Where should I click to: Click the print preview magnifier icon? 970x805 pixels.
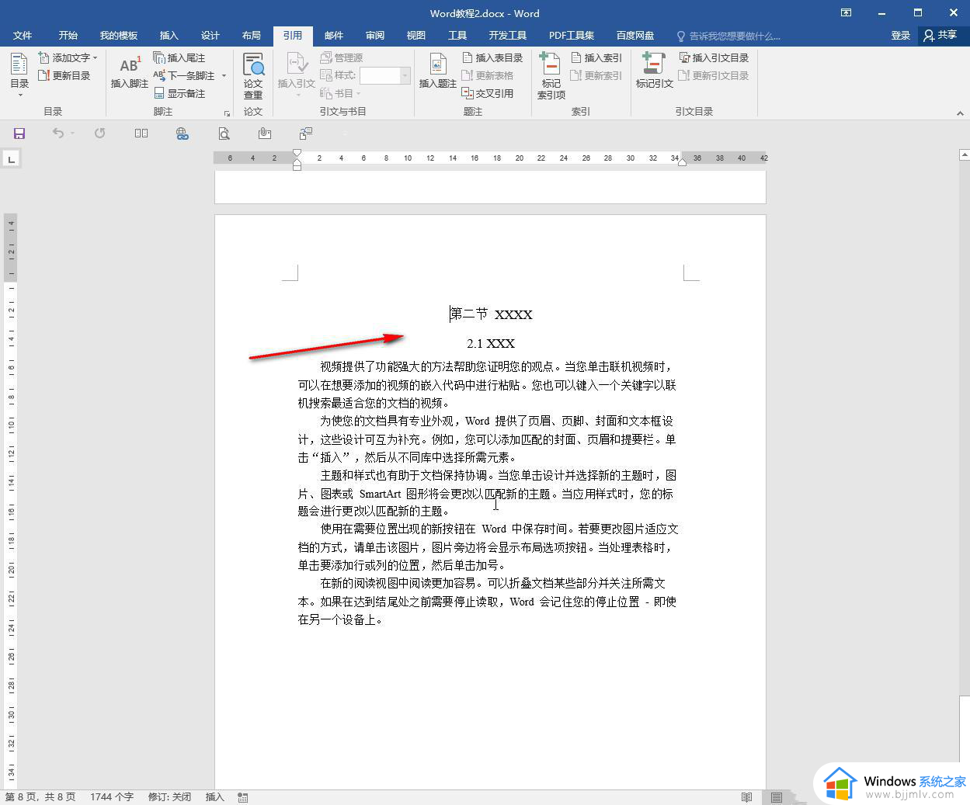tap(224, 134)
